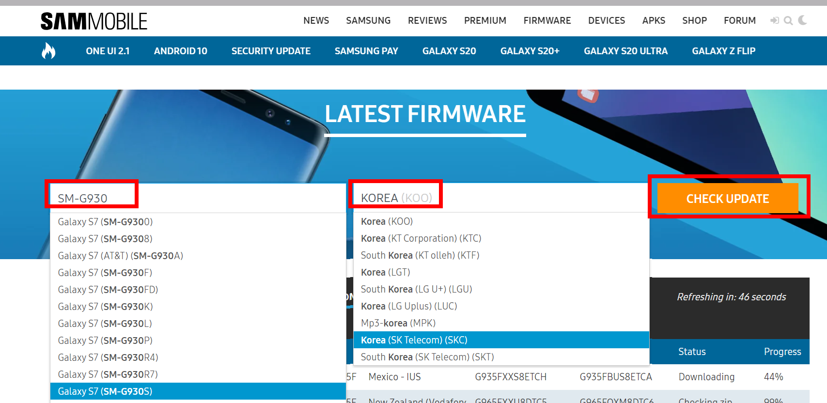Click the Mexico - IUS table cell
Image resolution: width=827 pixels, height=403 pixels.
pyautogui.click(x=394, y=377)
